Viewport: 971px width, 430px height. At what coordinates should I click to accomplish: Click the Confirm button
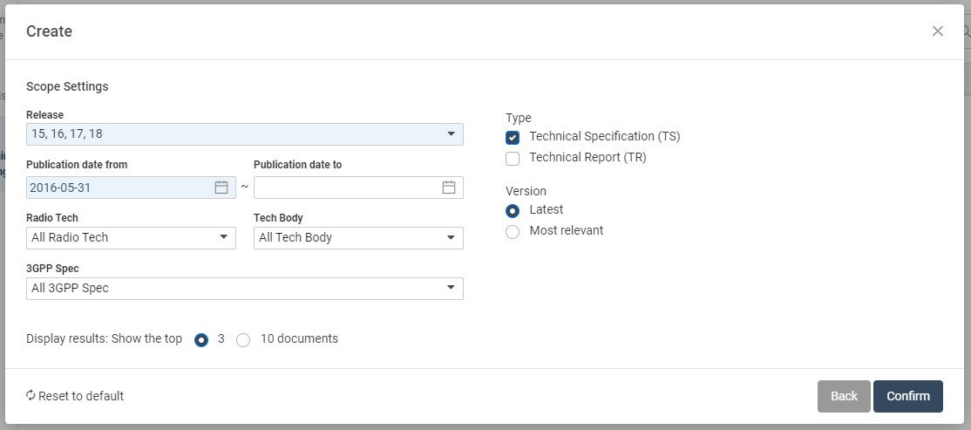point(908,396)
